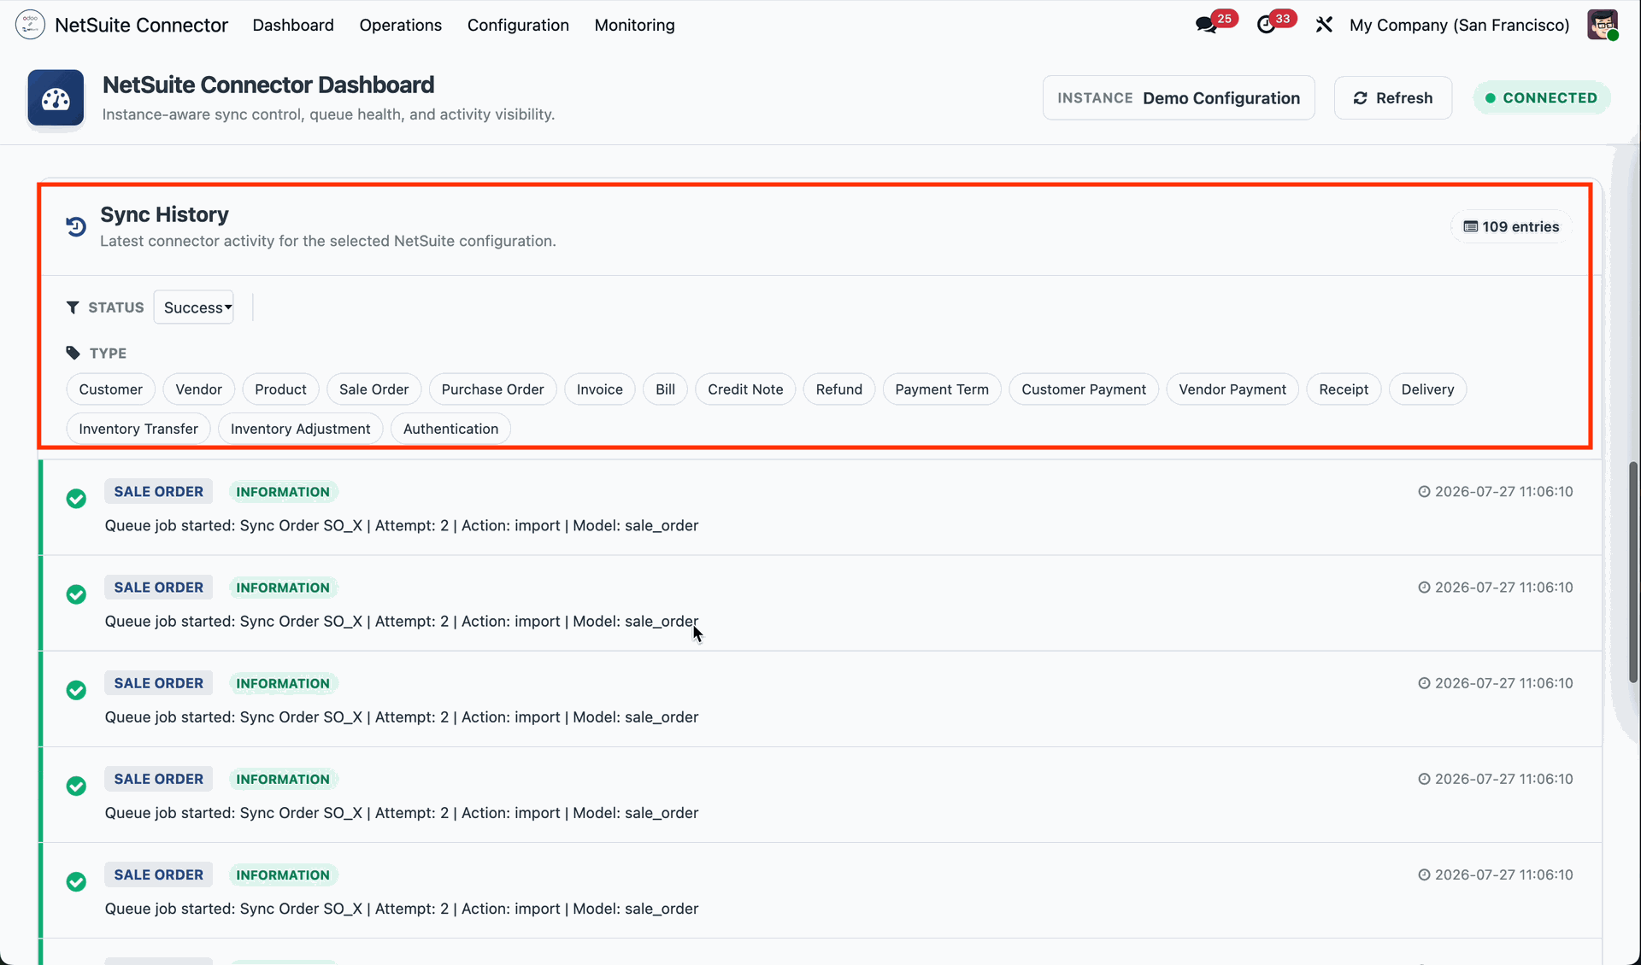Click the page vertical scrollbar thumb

1633,572
